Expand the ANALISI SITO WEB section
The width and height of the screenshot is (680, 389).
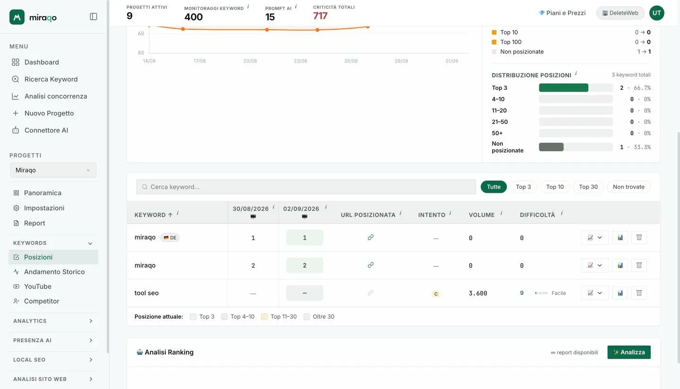[53, 379]
